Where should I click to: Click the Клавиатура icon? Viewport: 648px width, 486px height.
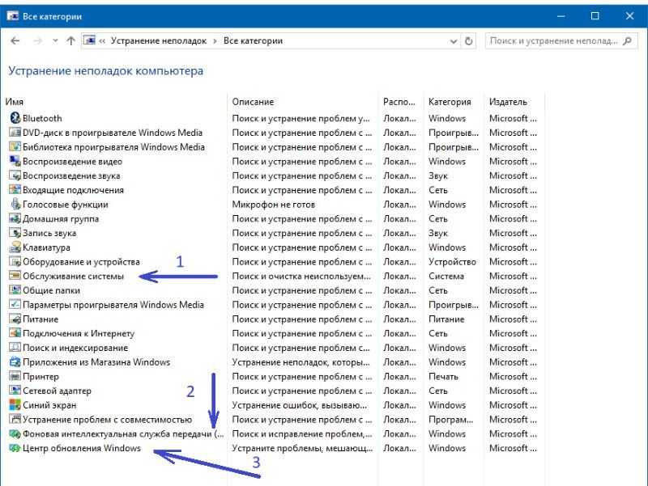pyautogui.click(x=15, y=247)
